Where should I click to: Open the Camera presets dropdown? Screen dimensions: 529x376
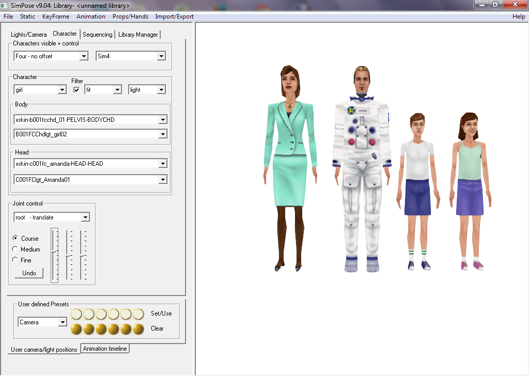[63, 322]
